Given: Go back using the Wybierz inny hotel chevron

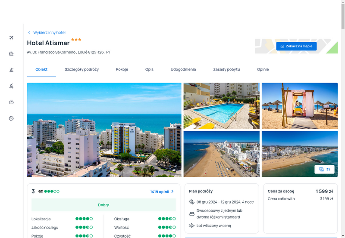Looking at the screenshot, I should click(29, 33).
